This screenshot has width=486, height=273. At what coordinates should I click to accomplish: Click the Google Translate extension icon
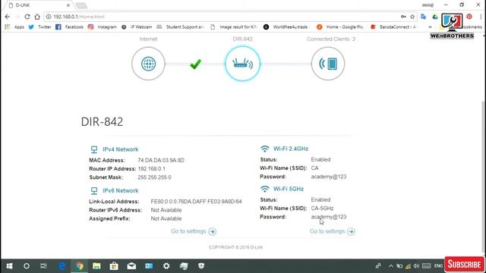click(424, 17)
